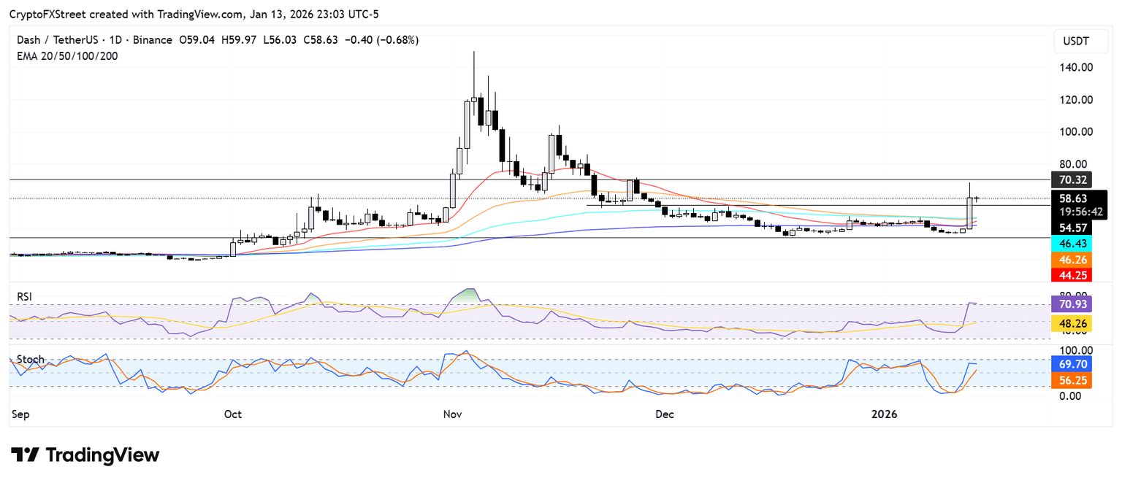Select the yellow 48.26 RSI average tag

click(x=1072, y=323)
